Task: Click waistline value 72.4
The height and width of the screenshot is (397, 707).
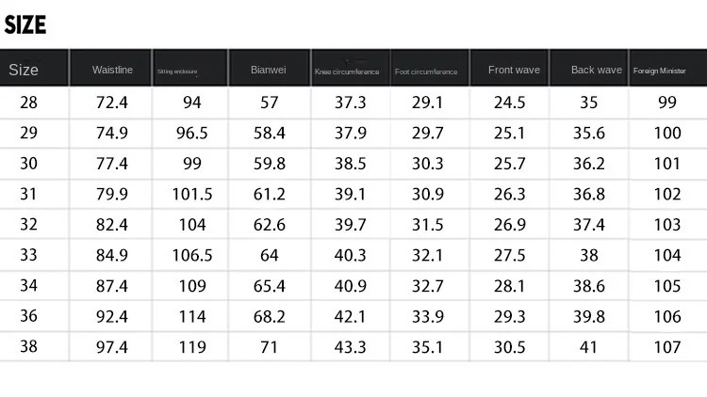Action: click(x=111, y=103)
